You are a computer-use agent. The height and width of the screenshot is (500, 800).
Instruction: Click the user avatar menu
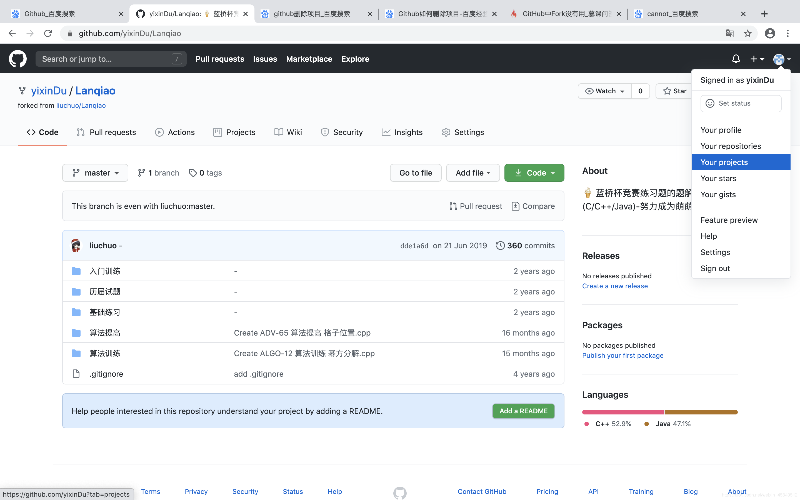(x=782, y=59)
